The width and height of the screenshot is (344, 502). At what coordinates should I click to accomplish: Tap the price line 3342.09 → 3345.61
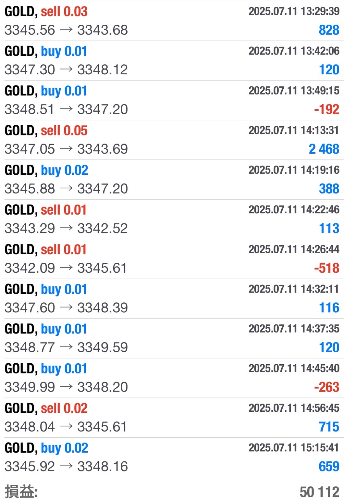[66, 268]
